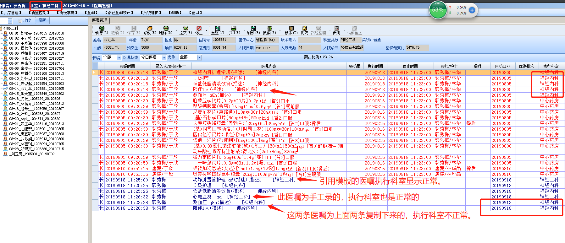Open the 【帮助】 menu

[x=175, y=13]
